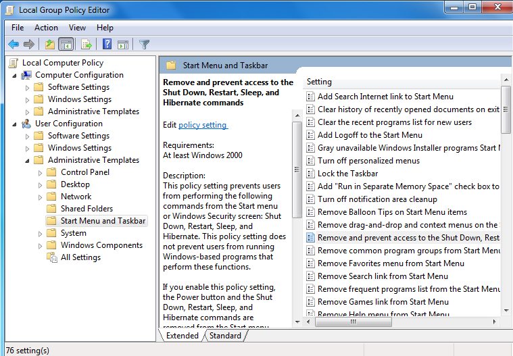The width and height of the screenshot is (513, 356).
Task: Click icon beside Remove Favorites menu setting
Action: coord(310,263)
